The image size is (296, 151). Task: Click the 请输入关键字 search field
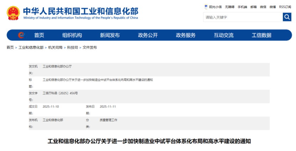(x=243, y=17)
